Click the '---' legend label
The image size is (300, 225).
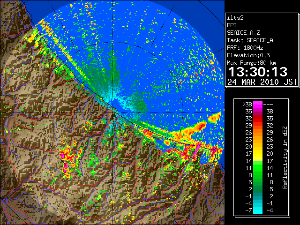tap(268, 105)
